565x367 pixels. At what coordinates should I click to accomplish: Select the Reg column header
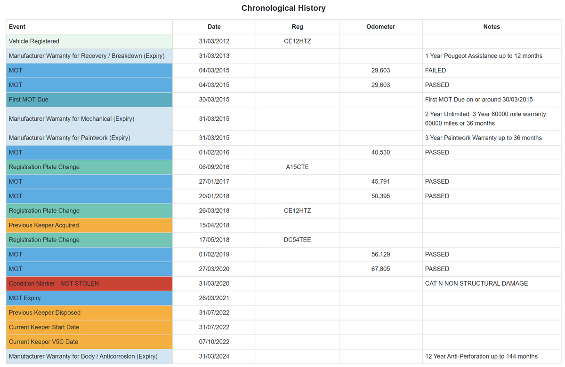tap(298, 27)
